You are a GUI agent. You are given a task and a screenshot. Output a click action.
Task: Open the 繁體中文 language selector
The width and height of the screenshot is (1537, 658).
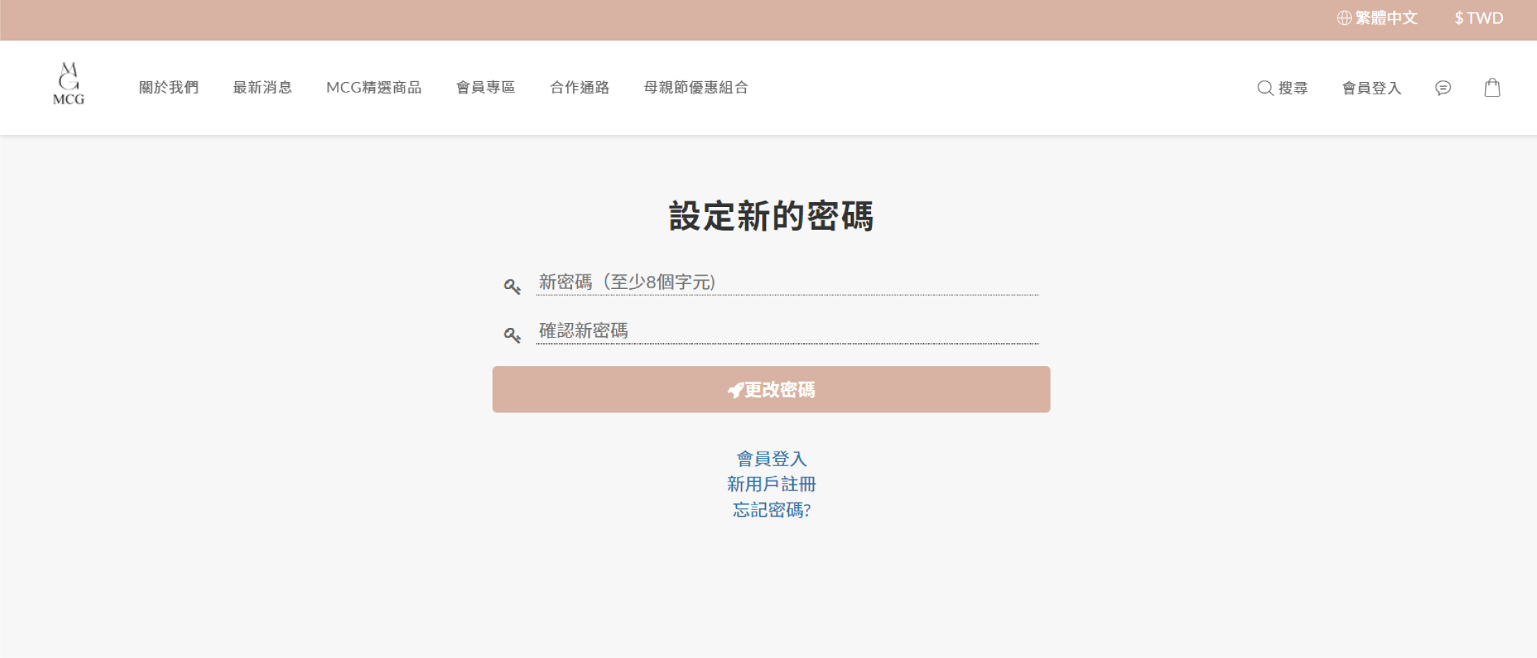pyautogui.click(x=1385, y=17)
